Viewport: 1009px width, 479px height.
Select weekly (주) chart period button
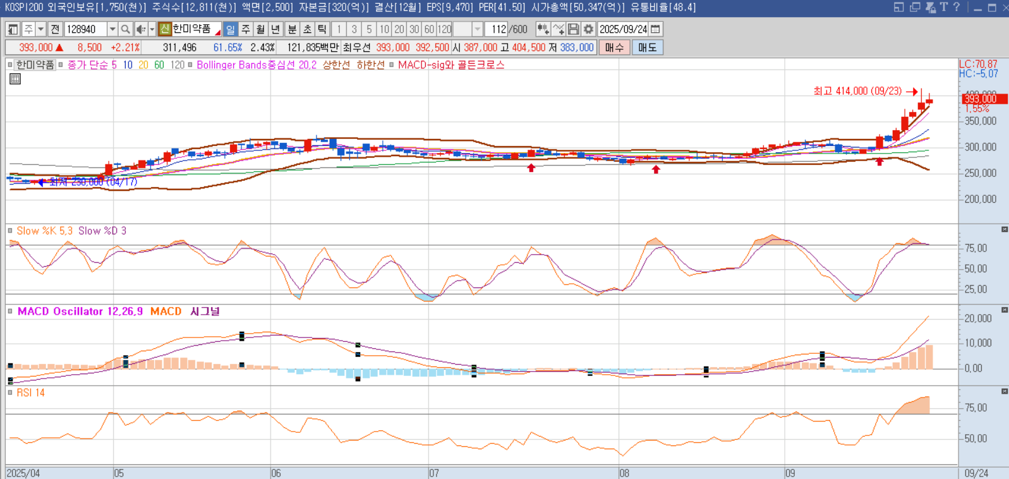(246, 29)
